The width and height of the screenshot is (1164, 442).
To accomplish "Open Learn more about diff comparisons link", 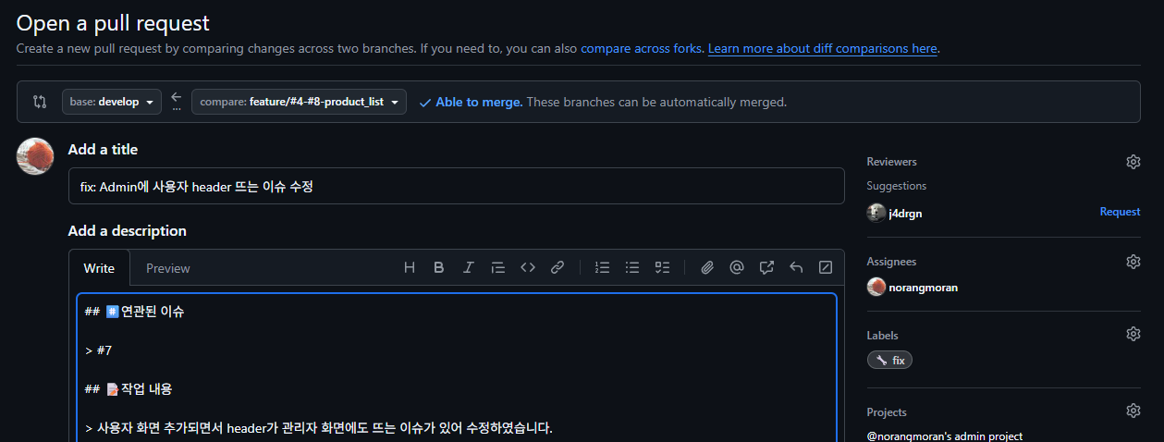I will pos(823,48).
